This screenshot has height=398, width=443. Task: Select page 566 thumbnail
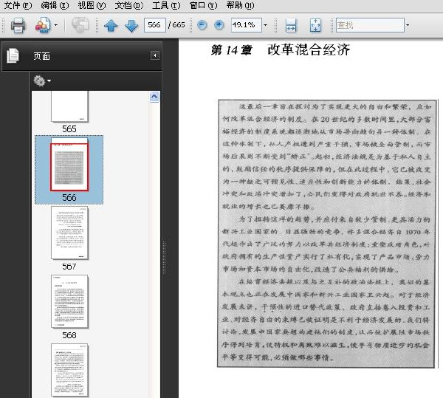click(x=69, y=165)
